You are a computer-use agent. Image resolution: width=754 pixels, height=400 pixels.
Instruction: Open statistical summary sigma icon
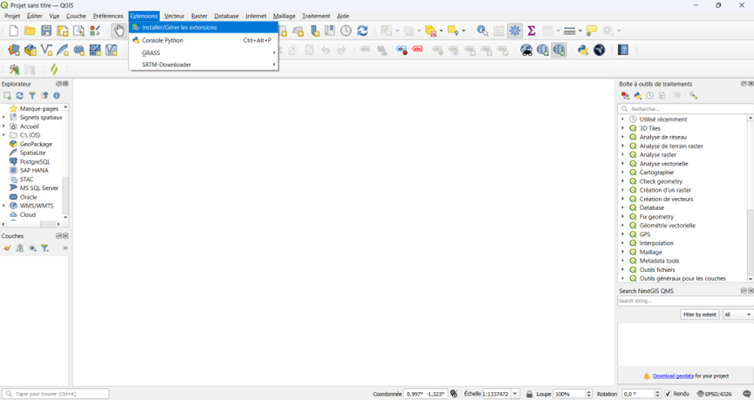point(531,31)
